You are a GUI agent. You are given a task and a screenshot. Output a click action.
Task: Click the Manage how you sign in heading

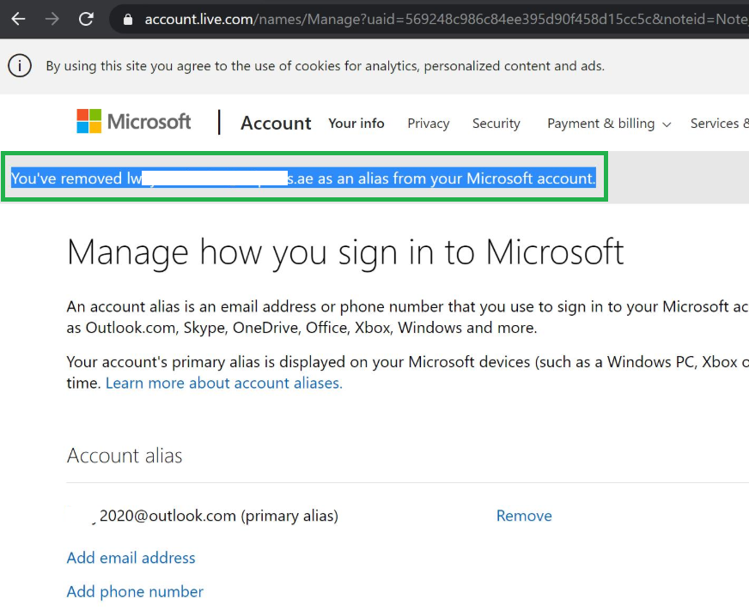(345, 251)
